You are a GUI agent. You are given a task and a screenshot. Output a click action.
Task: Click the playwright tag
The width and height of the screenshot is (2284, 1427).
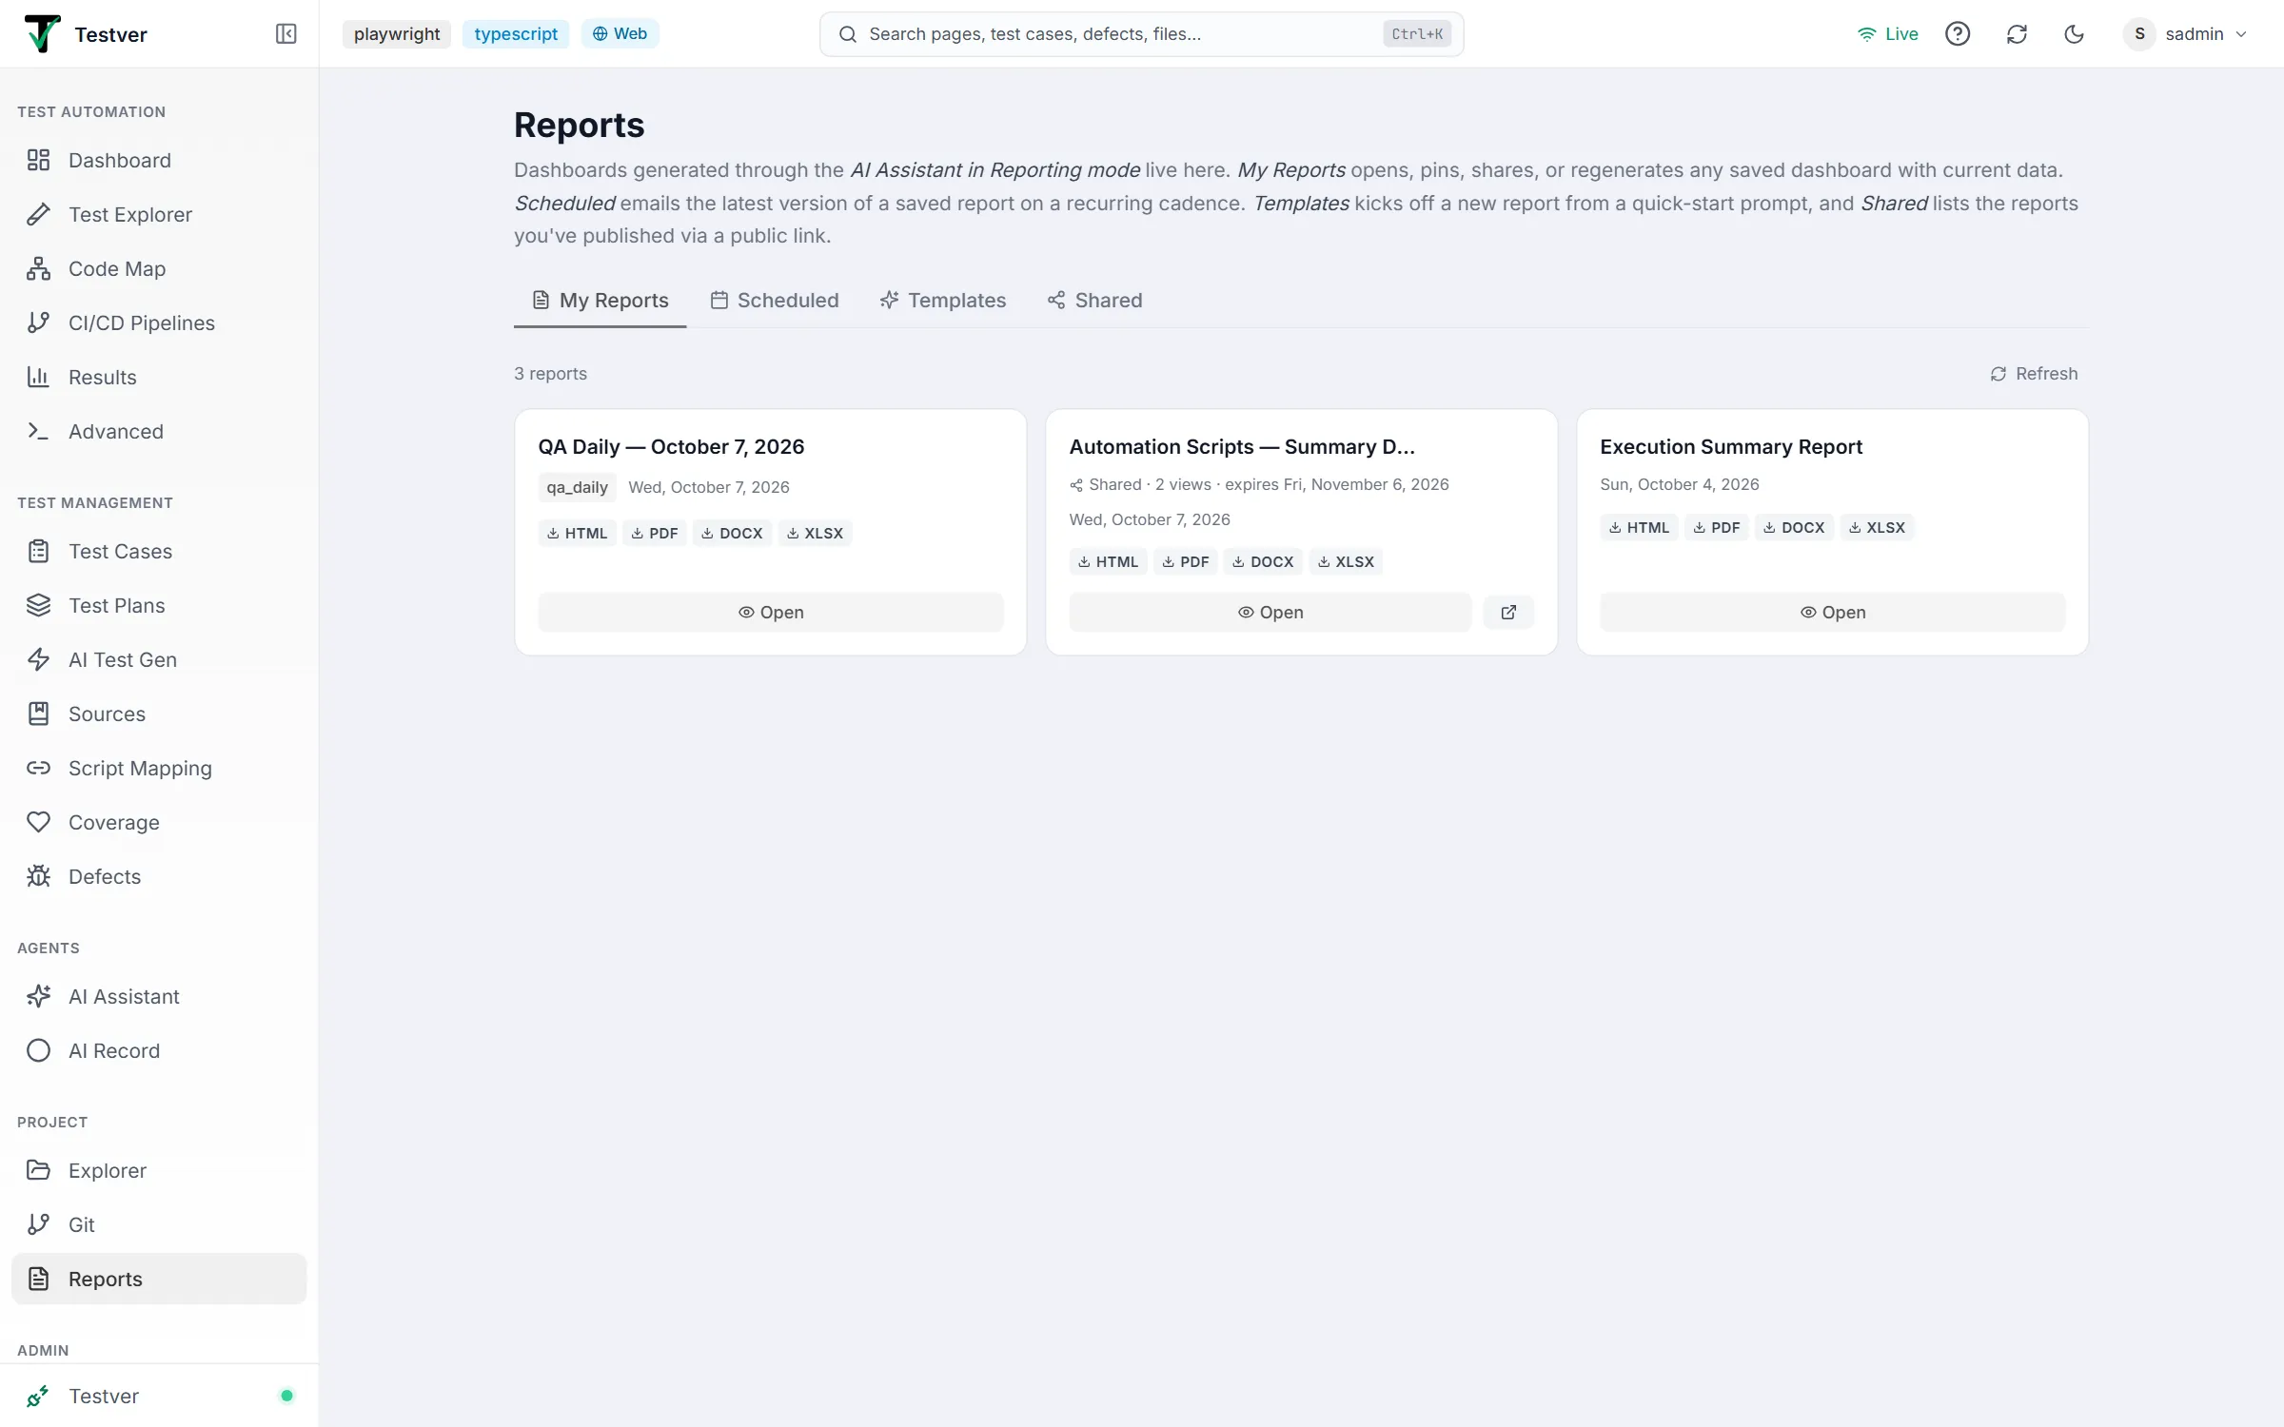(397, 34)
